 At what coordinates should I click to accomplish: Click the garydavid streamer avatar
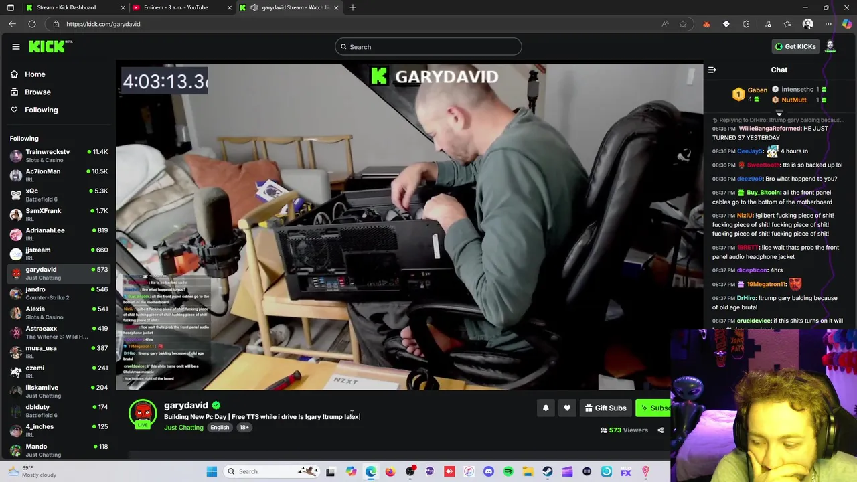tap(143, 414)
